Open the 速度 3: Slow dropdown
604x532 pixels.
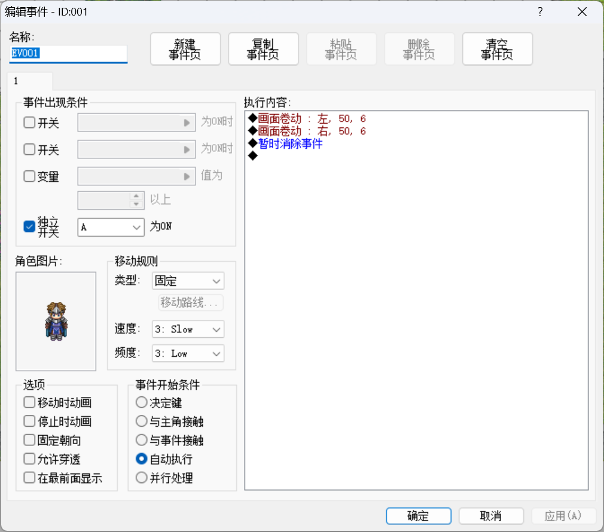(x=188, y=329)
